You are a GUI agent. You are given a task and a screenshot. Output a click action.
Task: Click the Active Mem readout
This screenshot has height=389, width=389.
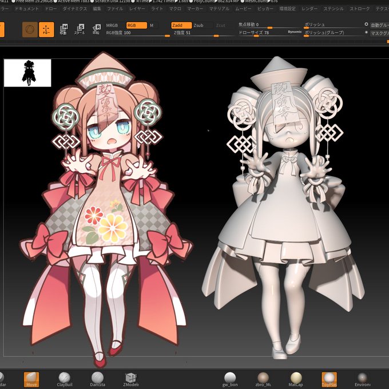pos(73,1)
